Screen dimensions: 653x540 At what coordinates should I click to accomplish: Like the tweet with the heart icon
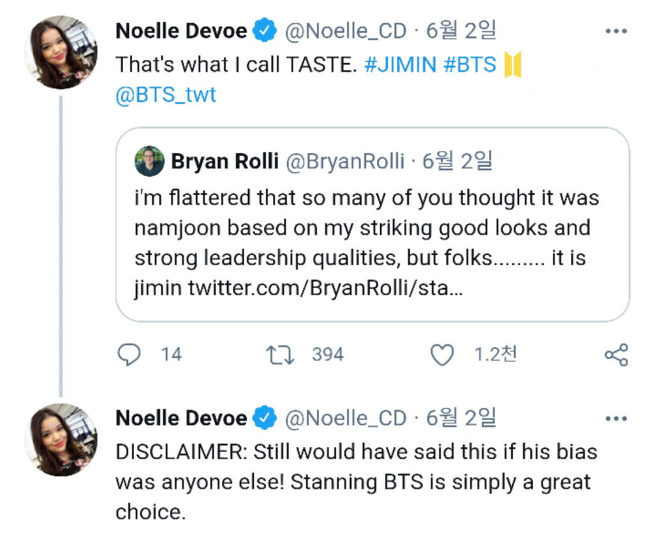(442, 354)
